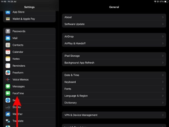Select the Voice Memos icon

[x=8, y=80]
